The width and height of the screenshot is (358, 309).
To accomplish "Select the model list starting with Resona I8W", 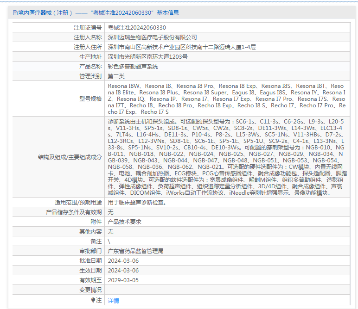I will (x=227, y=99).
